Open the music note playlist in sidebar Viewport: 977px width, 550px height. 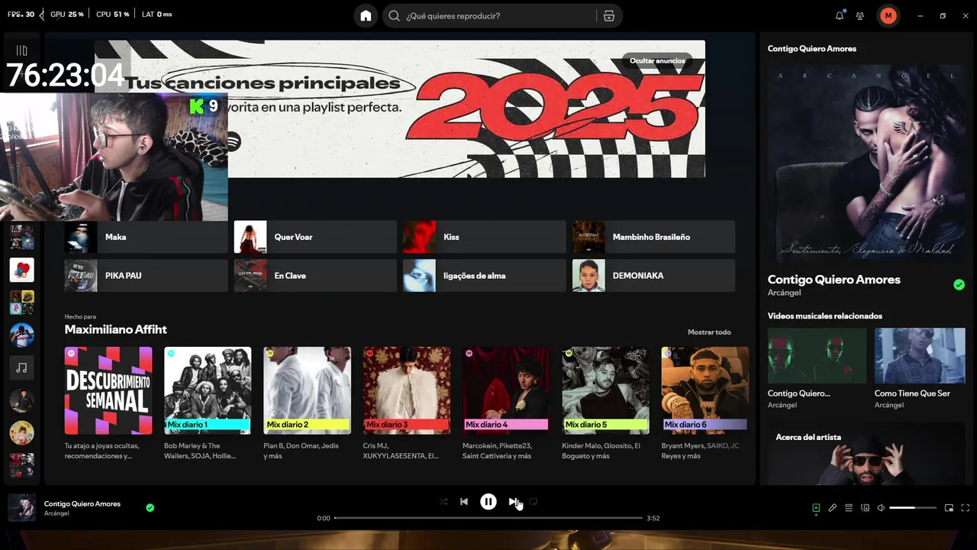tap(21, 367)
